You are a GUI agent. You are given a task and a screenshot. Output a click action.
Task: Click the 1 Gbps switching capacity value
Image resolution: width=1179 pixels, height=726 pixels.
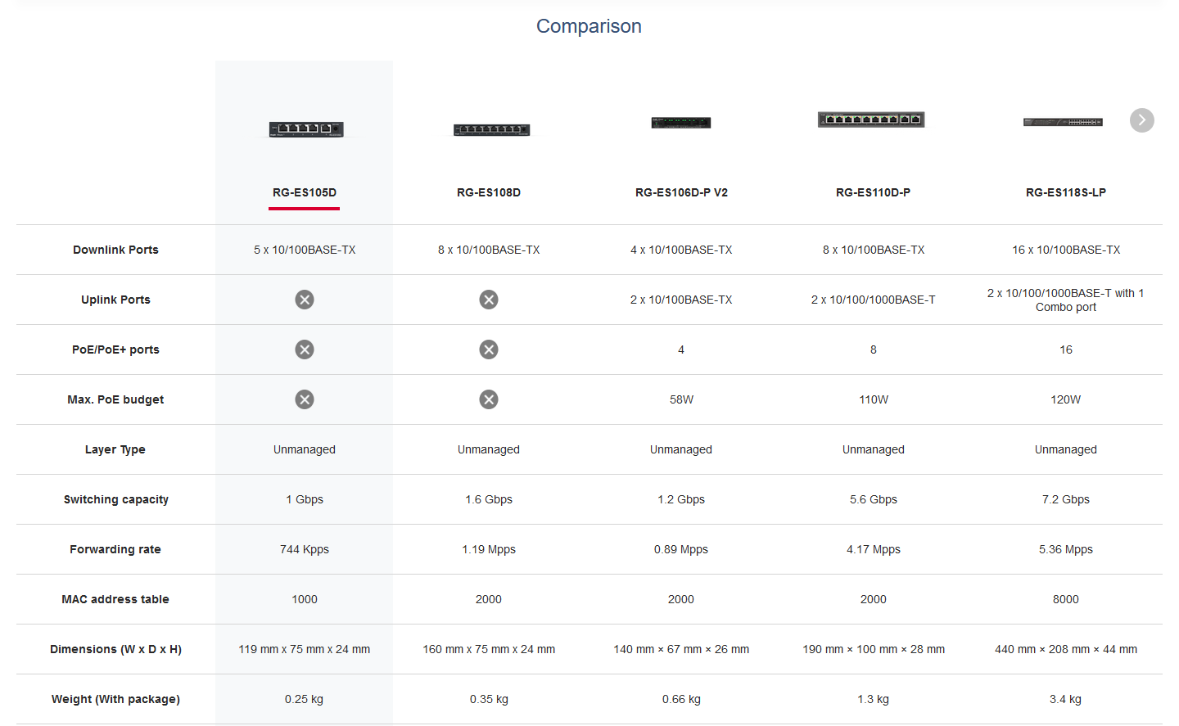[x=305, y=499]
